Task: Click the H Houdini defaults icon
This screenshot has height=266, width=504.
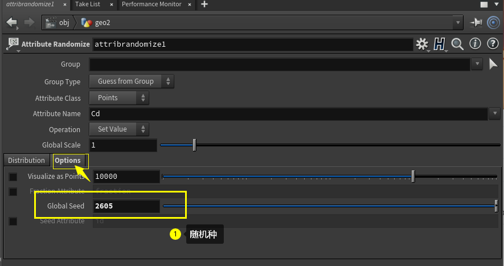Action: coord(440,44)
